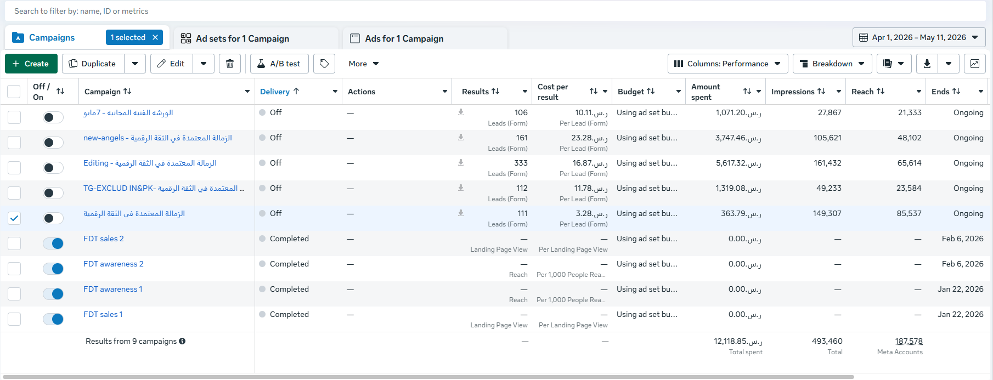The width and height of the screenshot is (993, 380).
Task: Sort the Reach column arrows icon
Action: coord(881,91)
